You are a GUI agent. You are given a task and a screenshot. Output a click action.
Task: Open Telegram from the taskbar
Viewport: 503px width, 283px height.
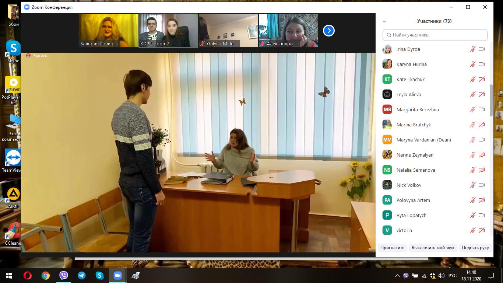(x=81, y=276)
